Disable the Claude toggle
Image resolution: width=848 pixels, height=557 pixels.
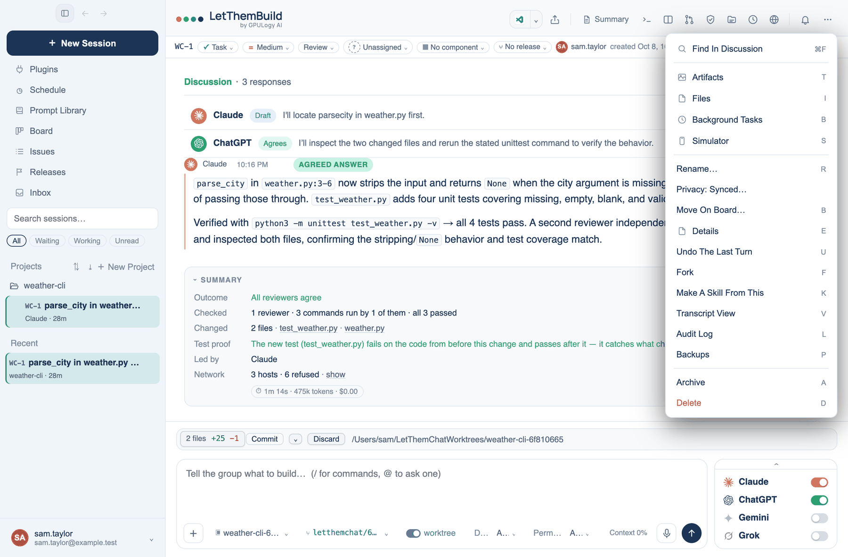pyautogui.click(x=819, y=482)
